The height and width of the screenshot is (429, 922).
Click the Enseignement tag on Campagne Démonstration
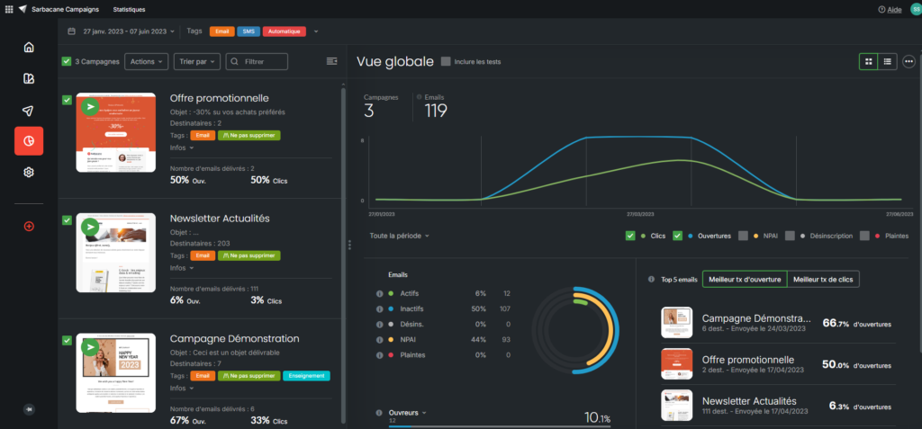click(x=306, y=376)
